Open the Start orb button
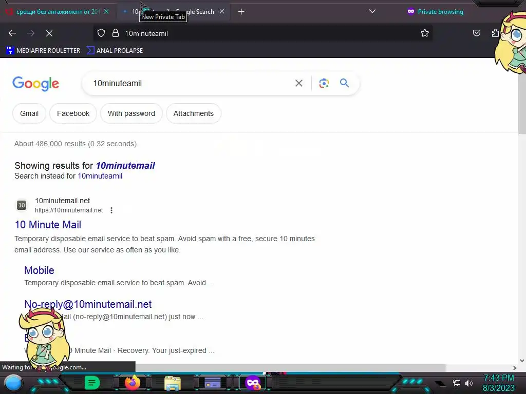This screenshot has width=526, height=394. click(x=13, y=383)
